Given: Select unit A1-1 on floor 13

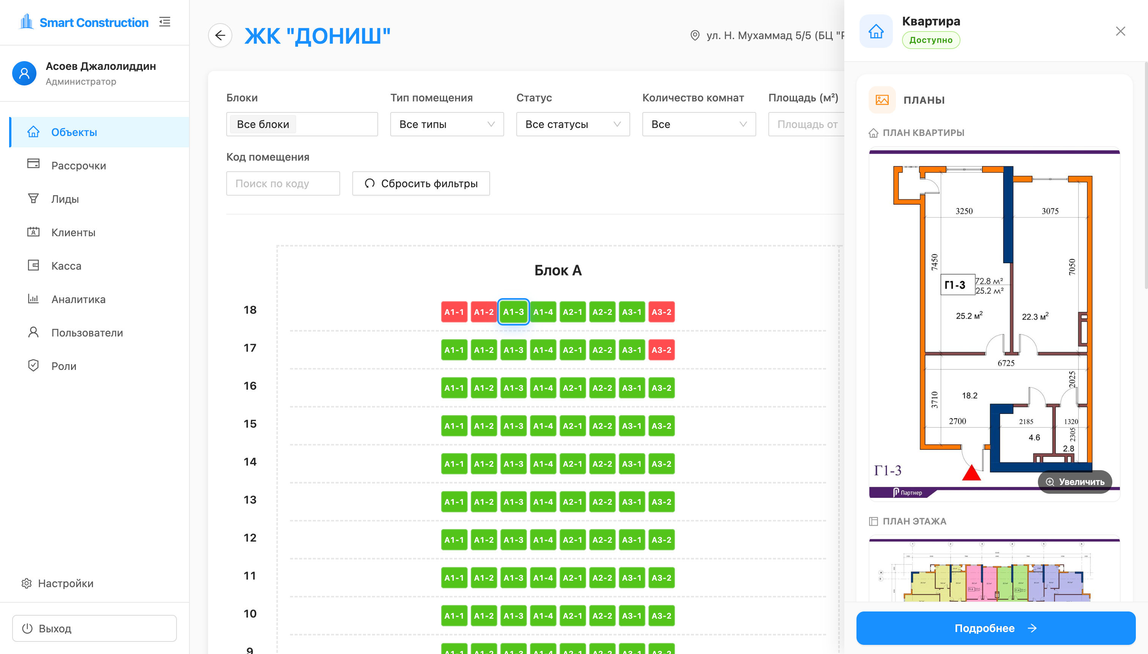Looking at the screenshot, I should coord(454,502).
